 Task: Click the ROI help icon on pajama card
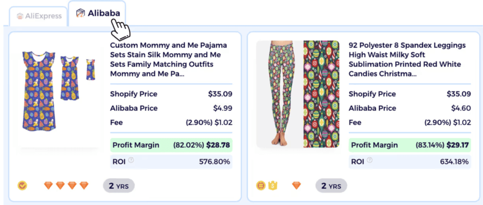131,160
